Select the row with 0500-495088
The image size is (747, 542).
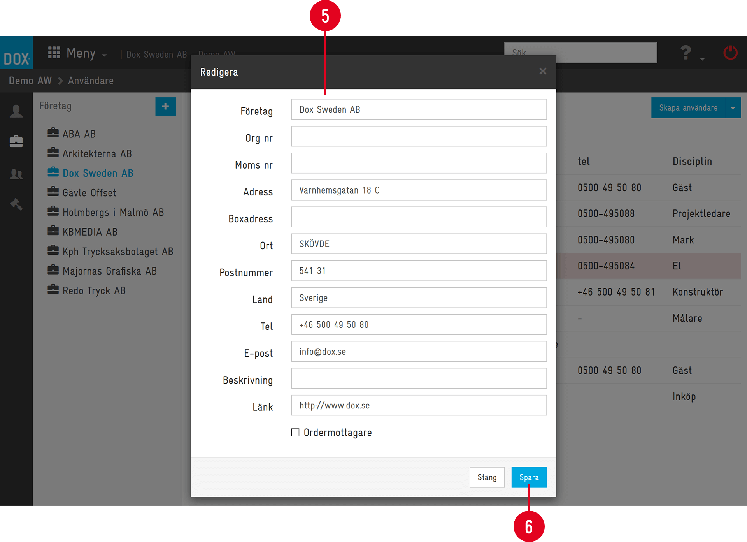pyautogui.click(x=648, y=214)
